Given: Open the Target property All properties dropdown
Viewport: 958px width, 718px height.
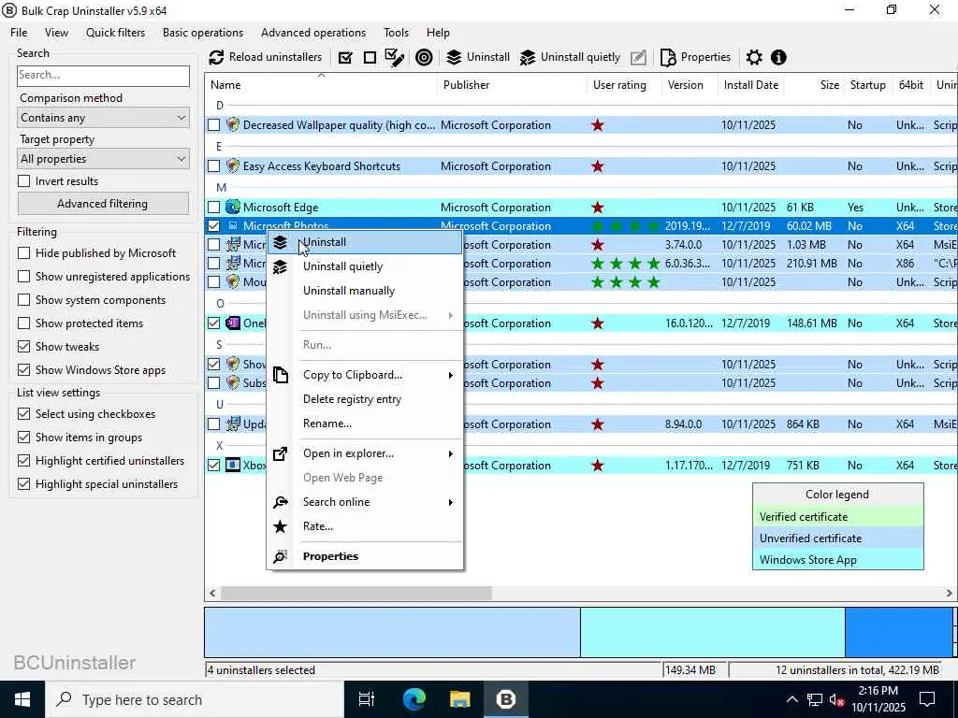Looking at the screenshot, I should [103, 159].
